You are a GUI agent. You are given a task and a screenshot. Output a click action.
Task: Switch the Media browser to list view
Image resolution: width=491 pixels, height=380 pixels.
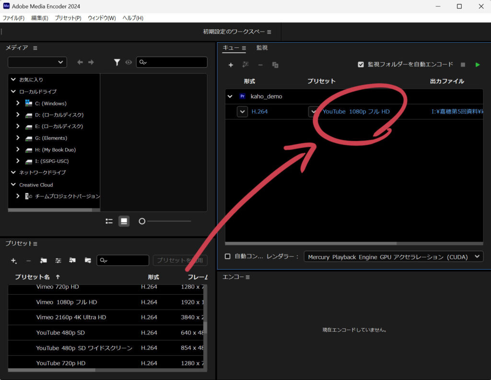point(109,221)
